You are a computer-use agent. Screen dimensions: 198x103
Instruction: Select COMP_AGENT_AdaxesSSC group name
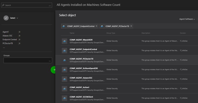(81, 78)
